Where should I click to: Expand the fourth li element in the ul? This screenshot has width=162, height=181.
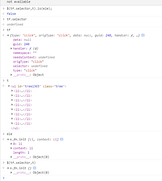12,105
